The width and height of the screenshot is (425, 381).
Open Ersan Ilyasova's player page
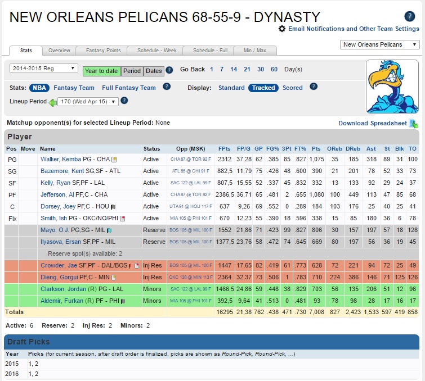61,242
